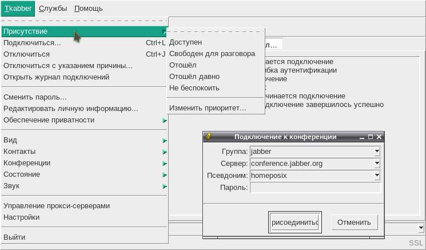Tear off the Tkabber menu via dashed line

(x=85, y=21)
